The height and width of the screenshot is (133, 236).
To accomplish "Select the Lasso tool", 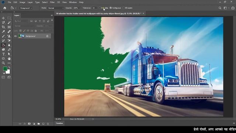I will pyautogui.click(x=3, y=23).
